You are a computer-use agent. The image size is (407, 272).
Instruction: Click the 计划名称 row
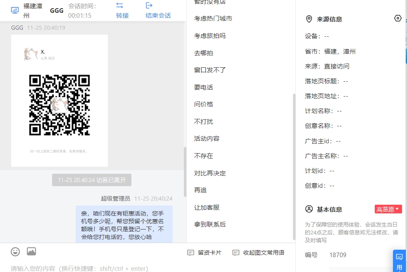coord(324,111)
